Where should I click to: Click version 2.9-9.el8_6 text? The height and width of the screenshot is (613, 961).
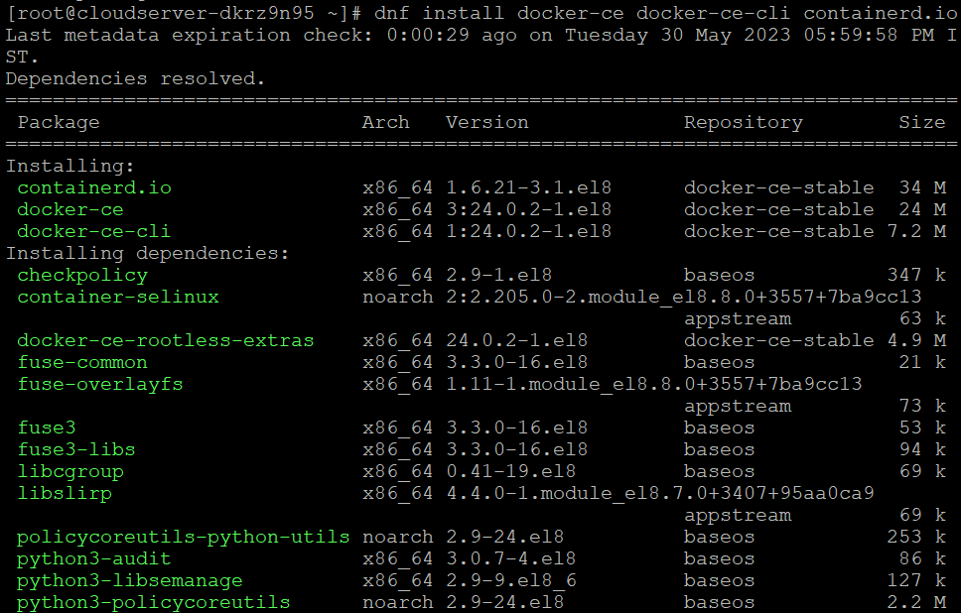[511, 580]
